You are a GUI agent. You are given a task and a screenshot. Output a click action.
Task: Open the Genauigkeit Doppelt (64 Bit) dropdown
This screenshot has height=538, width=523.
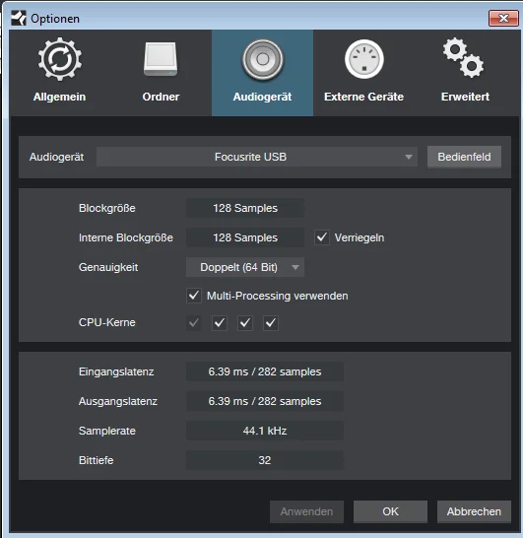point(245,267)
